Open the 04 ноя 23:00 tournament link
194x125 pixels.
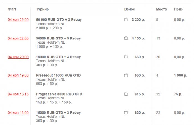18,20
